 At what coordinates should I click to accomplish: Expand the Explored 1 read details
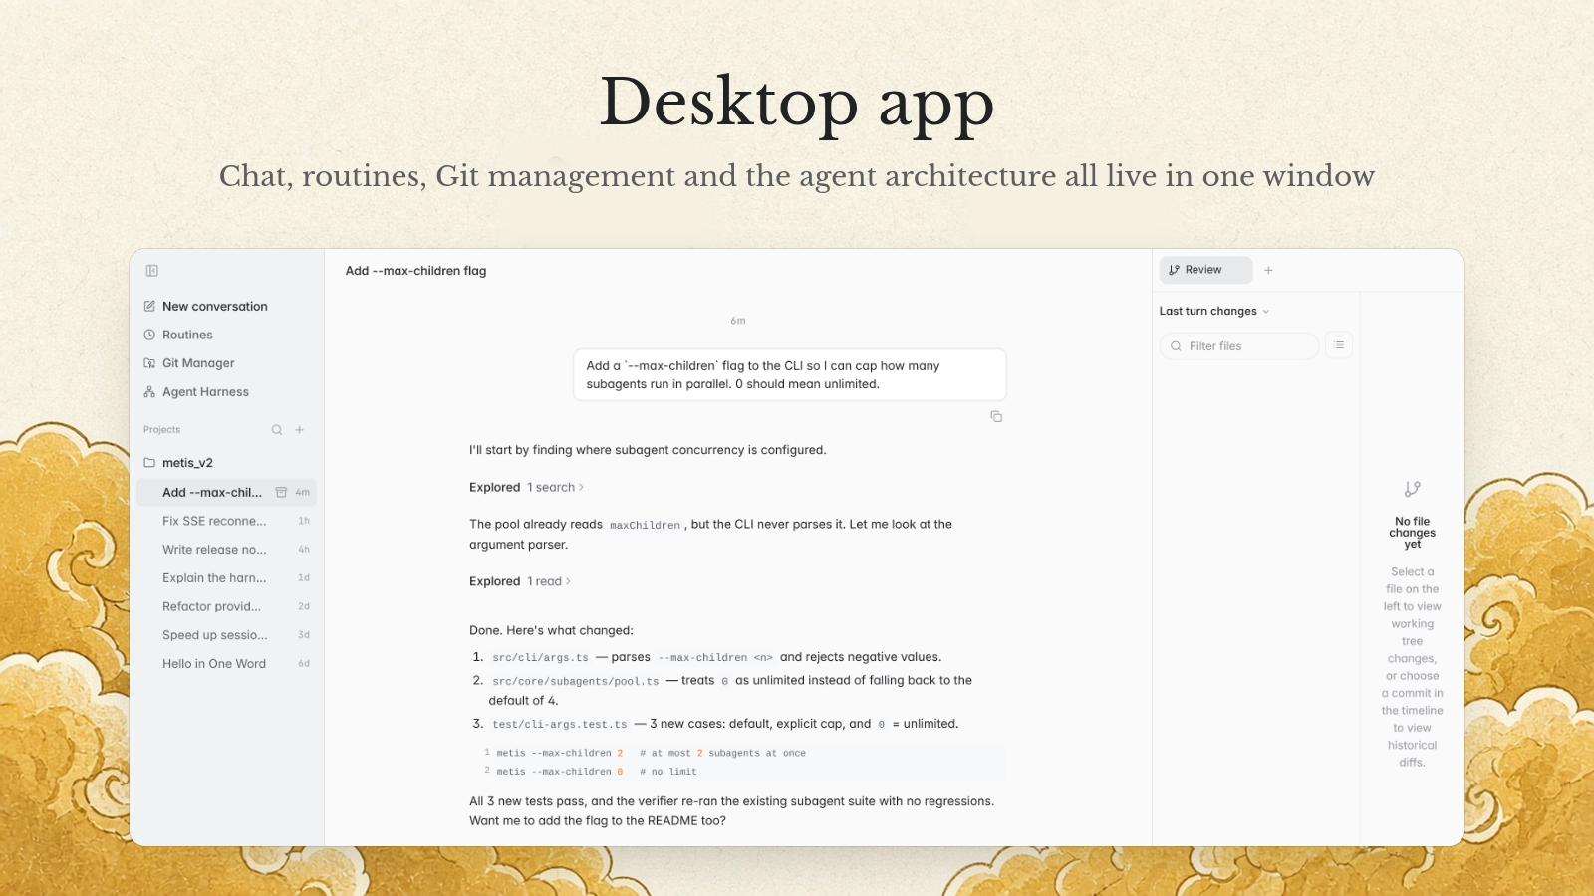520,582
